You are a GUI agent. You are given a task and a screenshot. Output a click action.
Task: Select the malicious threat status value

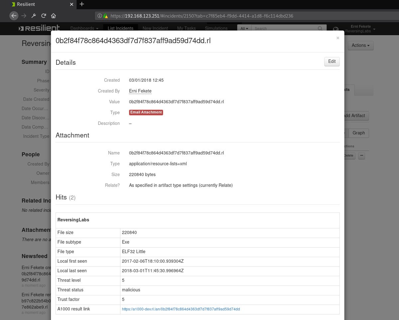point(131,290)
